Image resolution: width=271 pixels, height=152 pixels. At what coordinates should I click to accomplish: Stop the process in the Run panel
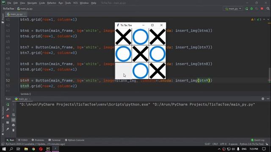pyautogui.click(x=8, y=116)
